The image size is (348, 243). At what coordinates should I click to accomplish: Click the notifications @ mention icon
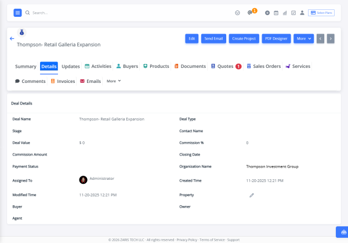point(249,13)
